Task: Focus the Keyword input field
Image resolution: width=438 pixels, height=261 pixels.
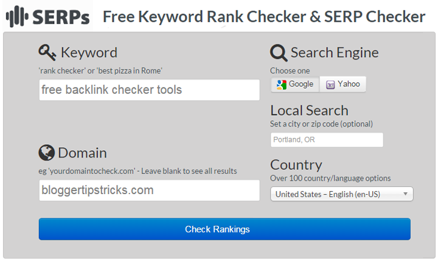Action: (x=150, y=90)
